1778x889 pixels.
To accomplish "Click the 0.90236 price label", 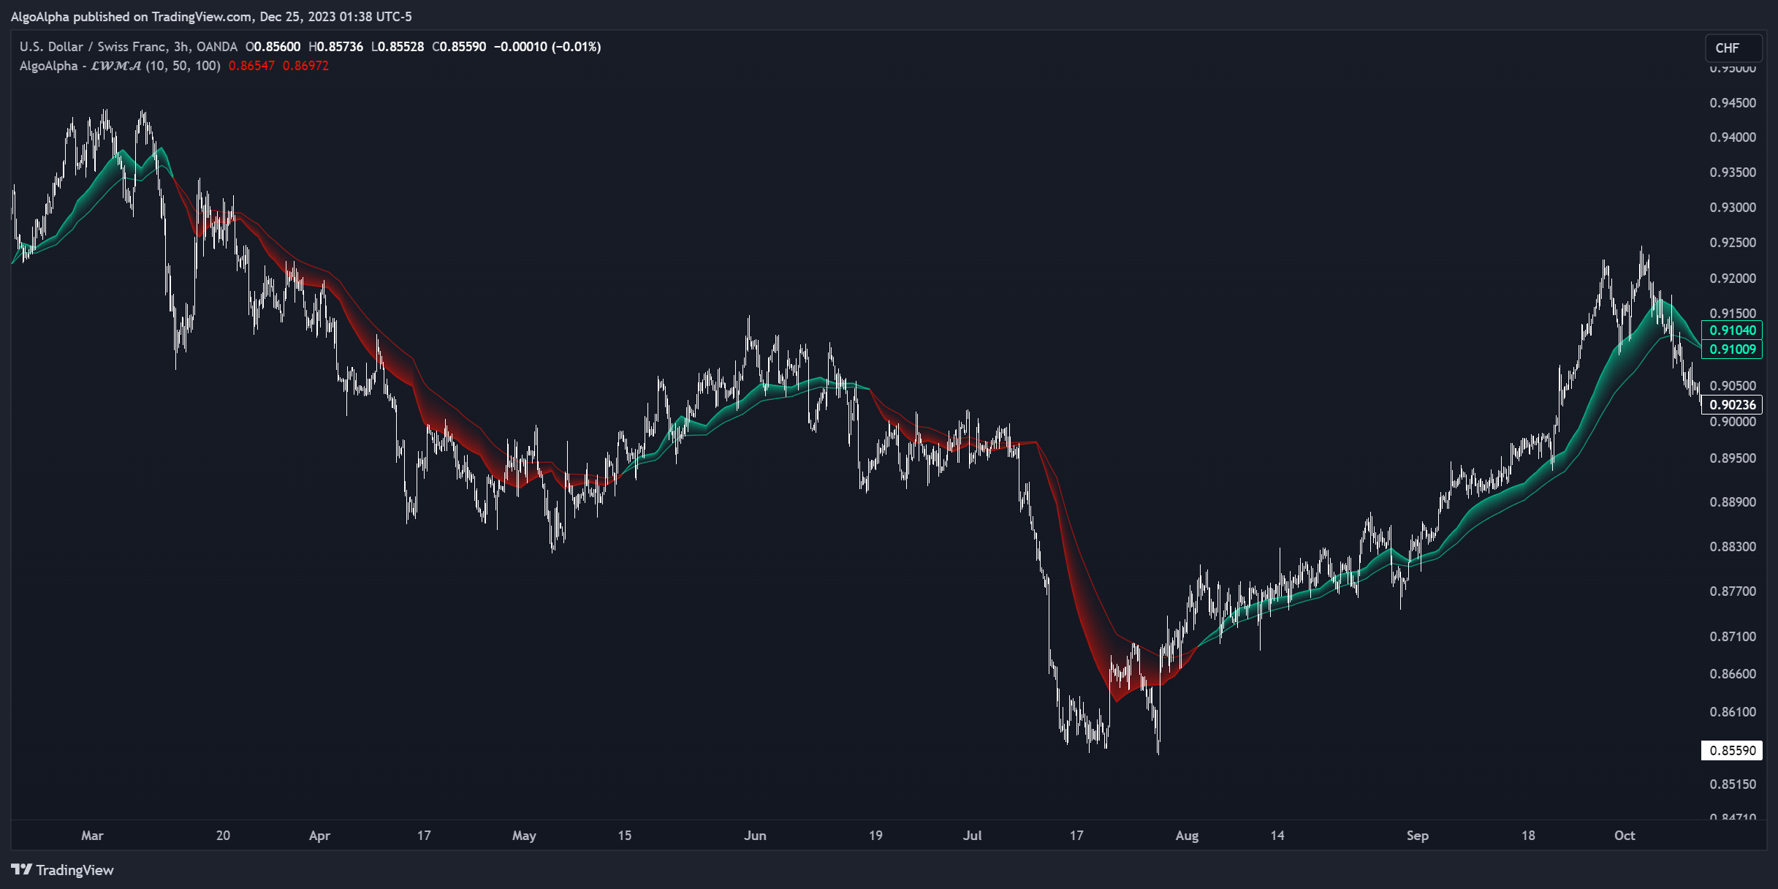I will pos(1732,405).
